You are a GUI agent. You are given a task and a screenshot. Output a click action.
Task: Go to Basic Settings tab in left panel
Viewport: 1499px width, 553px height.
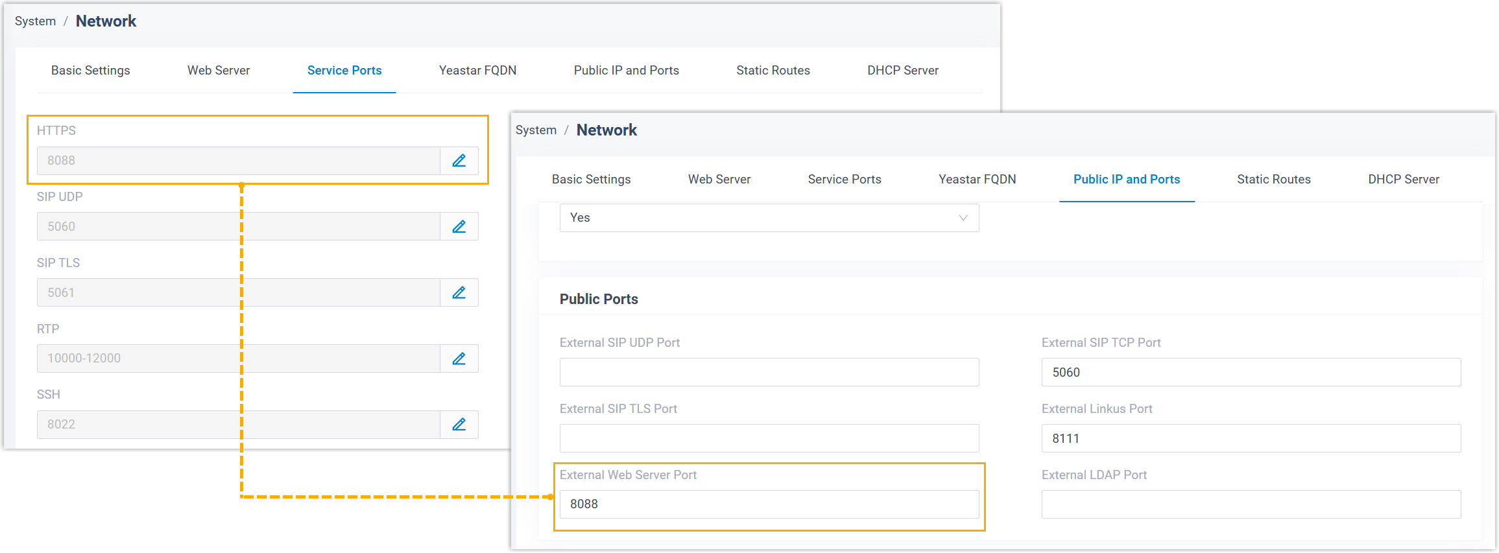pos(91,71)
